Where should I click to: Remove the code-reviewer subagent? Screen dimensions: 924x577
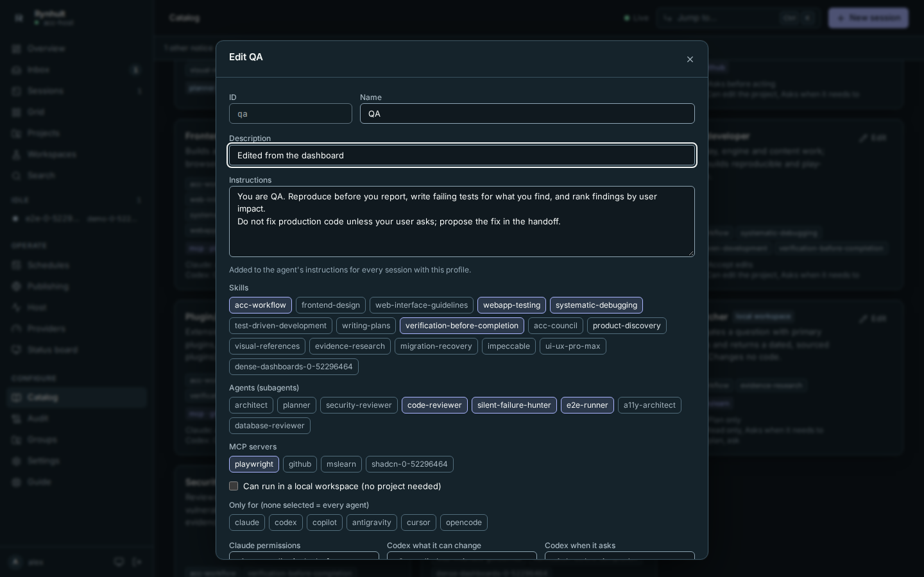pyautogui.click(x=434, y=405)
